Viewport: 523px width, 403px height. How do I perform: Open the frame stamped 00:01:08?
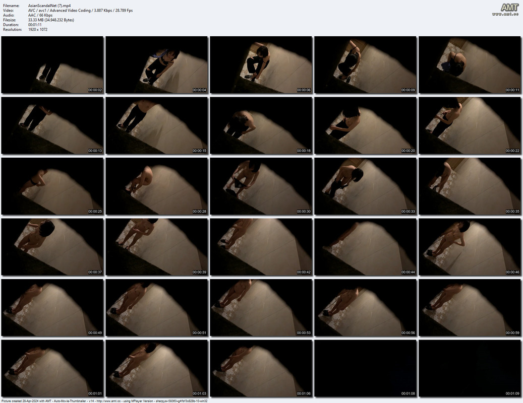(366, 368)
